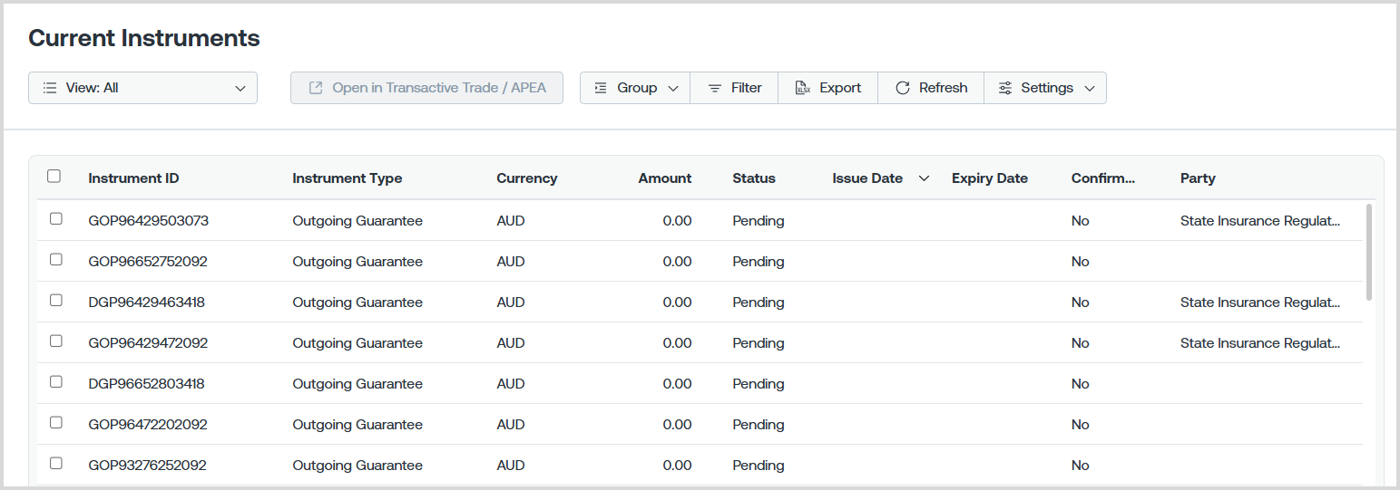1400x490 pixels.
Task: Select row checkbox for DGP96429463418
Action: pos(56,300)
